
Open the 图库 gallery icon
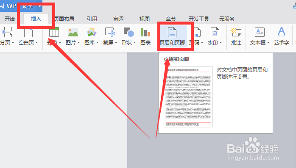tap(92, 32)
